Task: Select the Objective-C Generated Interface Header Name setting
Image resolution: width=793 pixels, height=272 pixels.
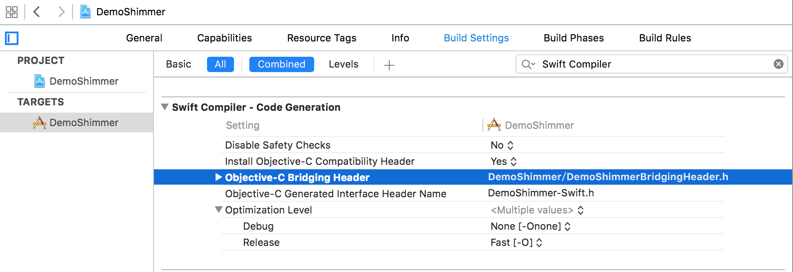Action: [x=336, y=194]
